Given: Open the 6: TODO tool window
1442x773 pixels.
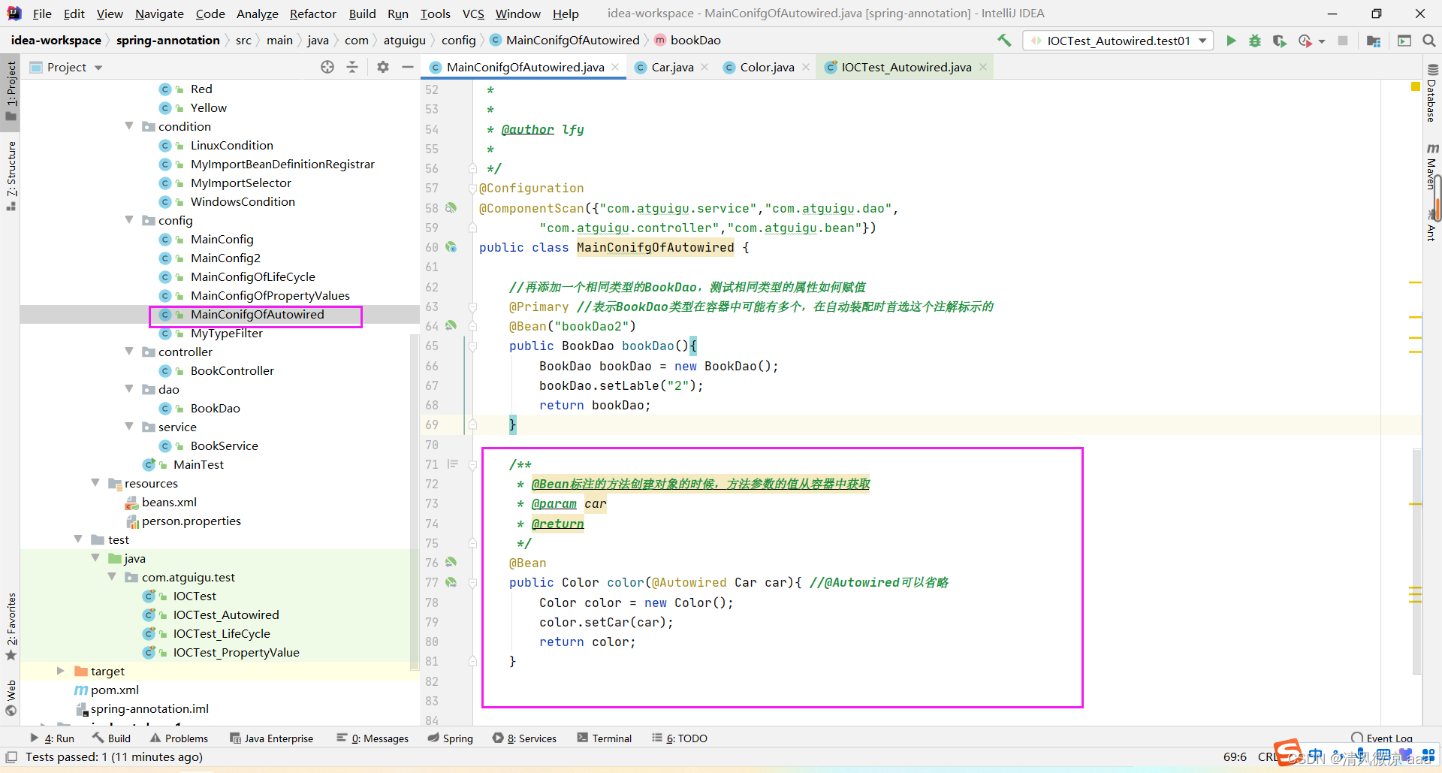Looking at the screenshot, I should (x=680, y=738).
